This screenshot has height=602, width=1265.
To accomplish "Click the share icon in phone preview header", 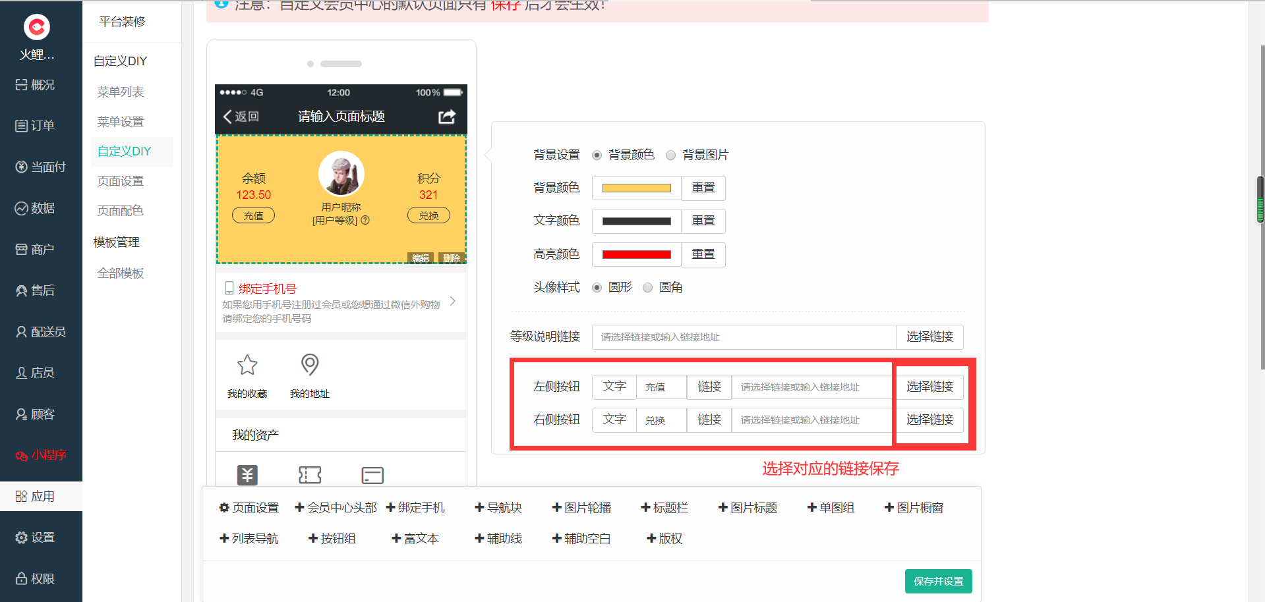I will [447, 117].
